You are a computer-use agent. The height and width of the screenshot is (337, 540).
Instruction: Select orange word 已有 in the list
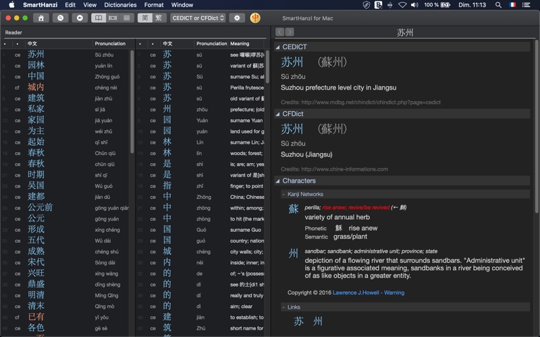point(36,317)
